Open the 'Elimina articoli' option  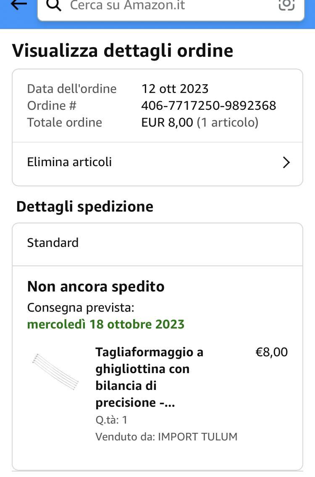pos(70,162)
